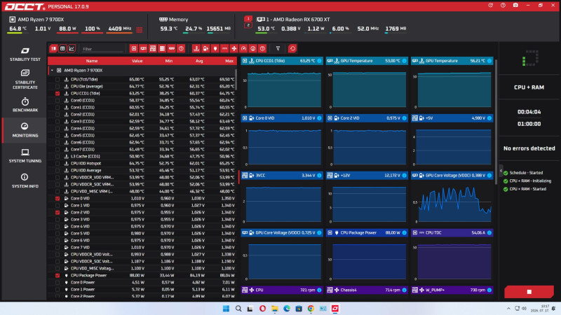Open the Stability Test section
Image resolution: width=561 pixels, height=315 pixels.
click(25, 54)
